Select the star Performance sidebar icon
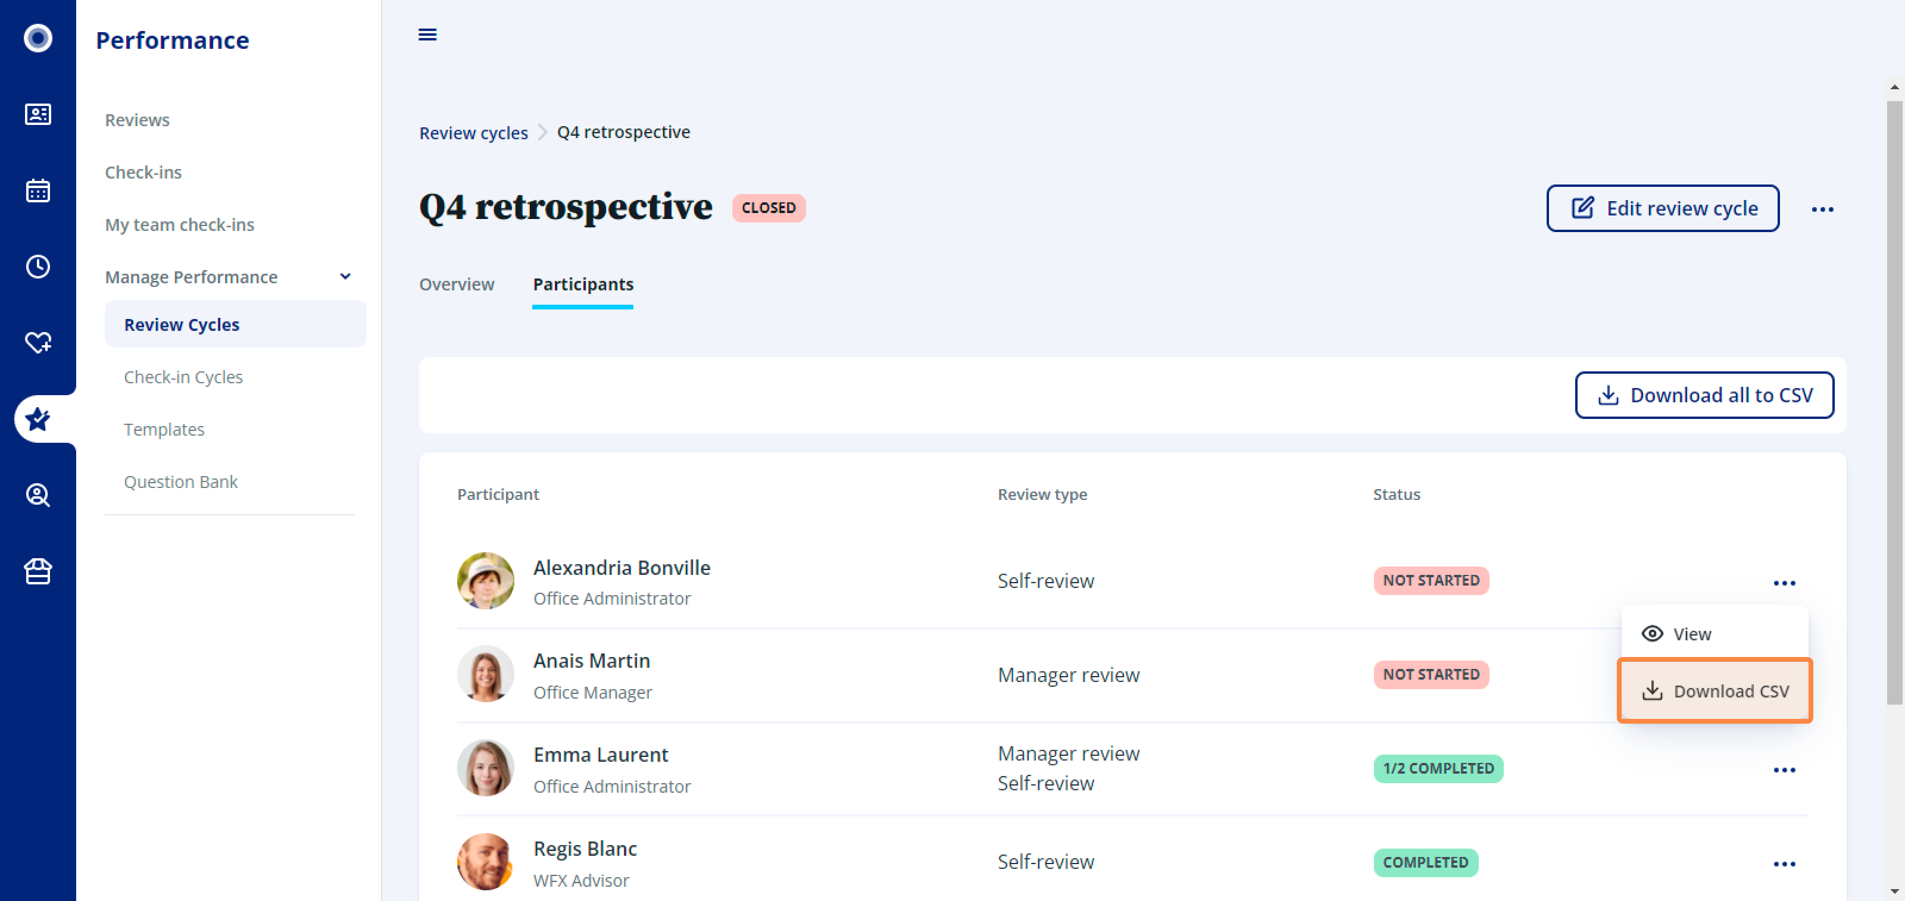Screen dimensions: 1905x901 tap(38, 419)
